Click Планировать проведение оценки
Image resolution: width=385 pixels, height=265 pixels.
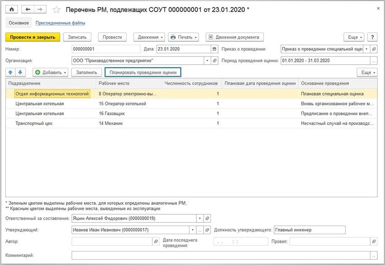(x=143, y=72)
